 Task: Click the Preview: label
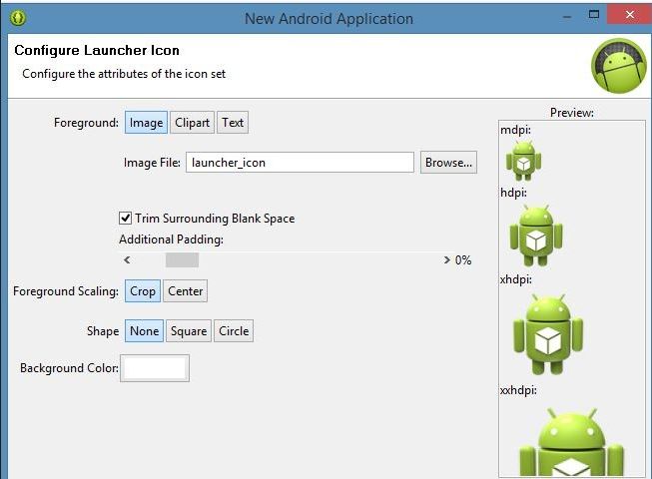[572, 113]
